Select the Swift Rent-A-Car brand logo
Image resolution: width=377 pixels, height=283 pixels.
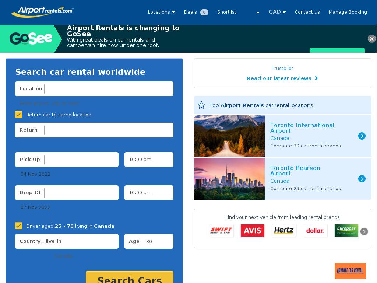[221, 231]
